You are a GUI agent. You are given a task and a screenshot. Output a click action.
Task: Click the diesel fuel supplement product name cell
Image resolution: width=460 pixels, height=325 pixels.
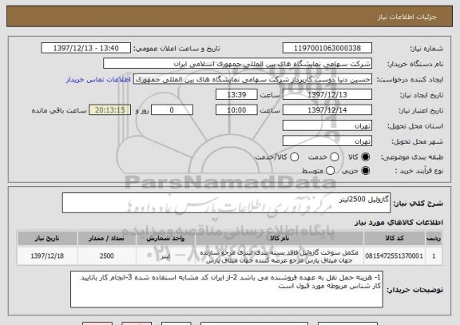(x=280, y=256)
